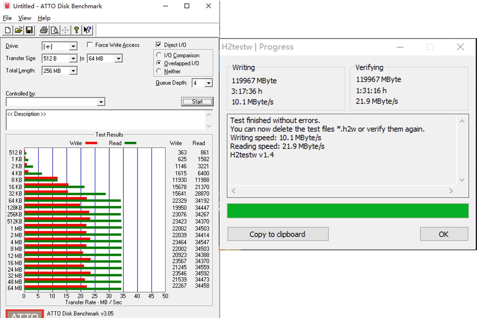Select the Overlapped I/O radio button
Image resolution: width=477 pixels, height=318 pixels.
pos(159,63)
